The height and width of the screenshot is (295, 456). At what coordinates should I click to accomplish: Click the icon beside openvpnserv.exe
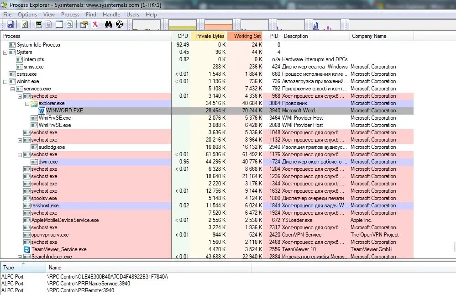click(x=27, y=235)
